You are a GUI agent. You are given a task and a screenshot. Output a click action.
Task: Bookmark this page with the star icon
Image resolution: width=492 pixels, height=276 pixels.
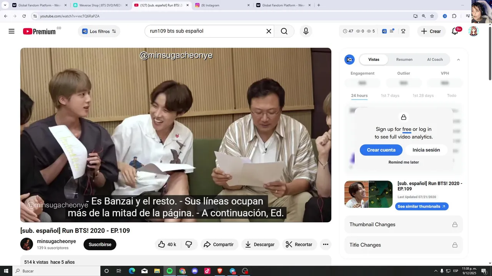(432, 16)
